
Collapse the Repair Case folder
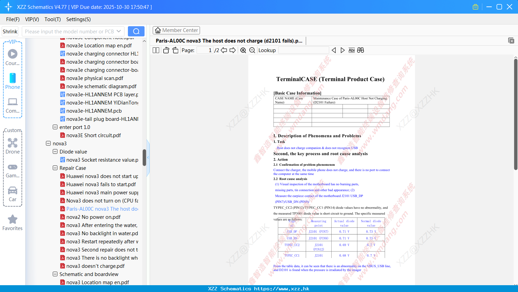coord(55,168)
